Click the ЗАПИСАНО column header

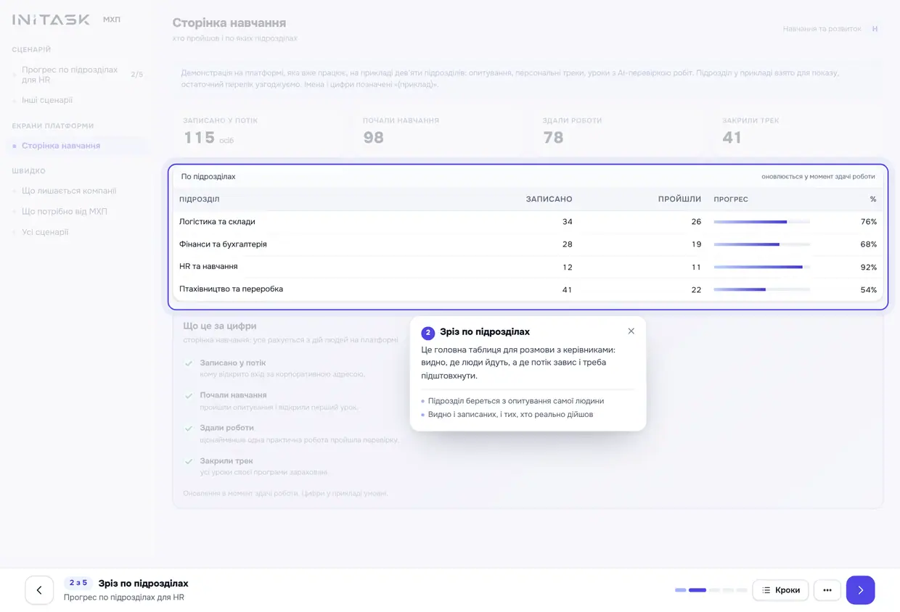(549, 199)
